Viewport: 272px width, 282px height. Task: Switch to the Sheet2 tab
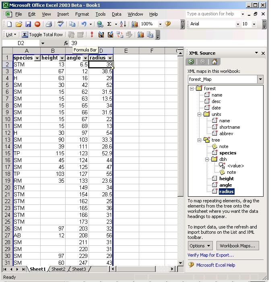pos(58,269)
